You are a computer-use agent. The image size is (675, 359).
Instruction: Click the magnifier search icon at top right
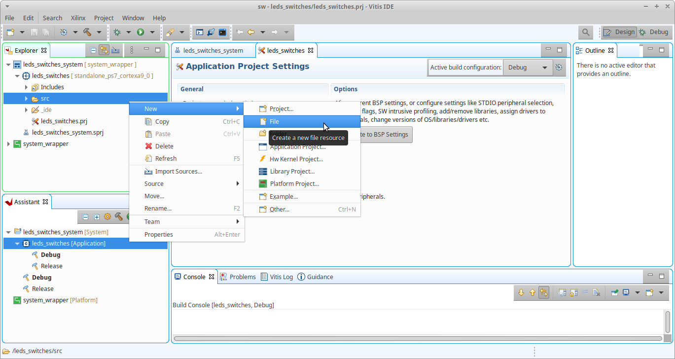coord(585,32)
